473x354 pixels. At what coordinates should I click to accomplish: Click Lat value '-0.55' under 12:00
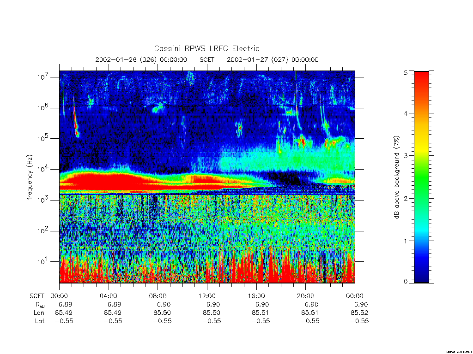click(212, 321)
